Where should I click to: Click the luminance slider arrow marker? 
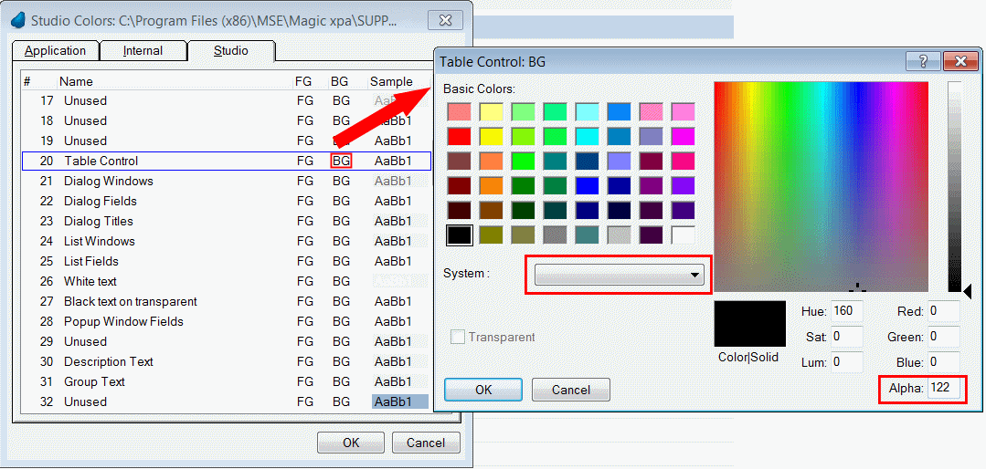point(967,290)
